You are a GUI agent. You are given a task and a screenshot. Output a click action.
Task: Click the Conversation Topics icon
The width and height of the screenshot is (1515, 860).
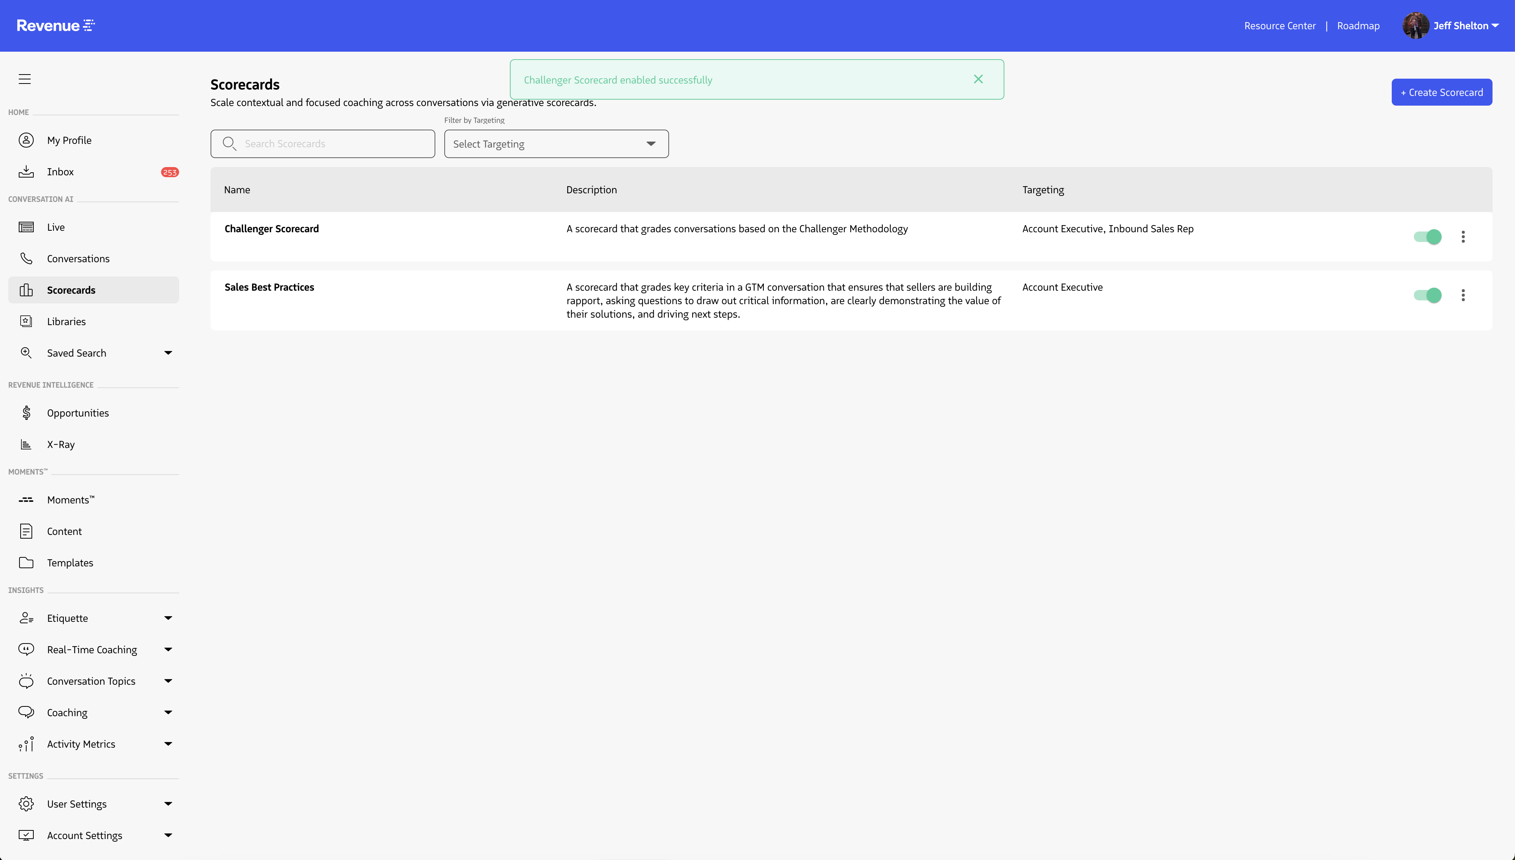pos(26,681)
